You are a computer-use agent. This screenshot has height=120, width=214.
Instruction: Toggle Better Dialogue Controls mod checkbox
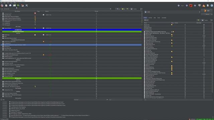point(3,73)
